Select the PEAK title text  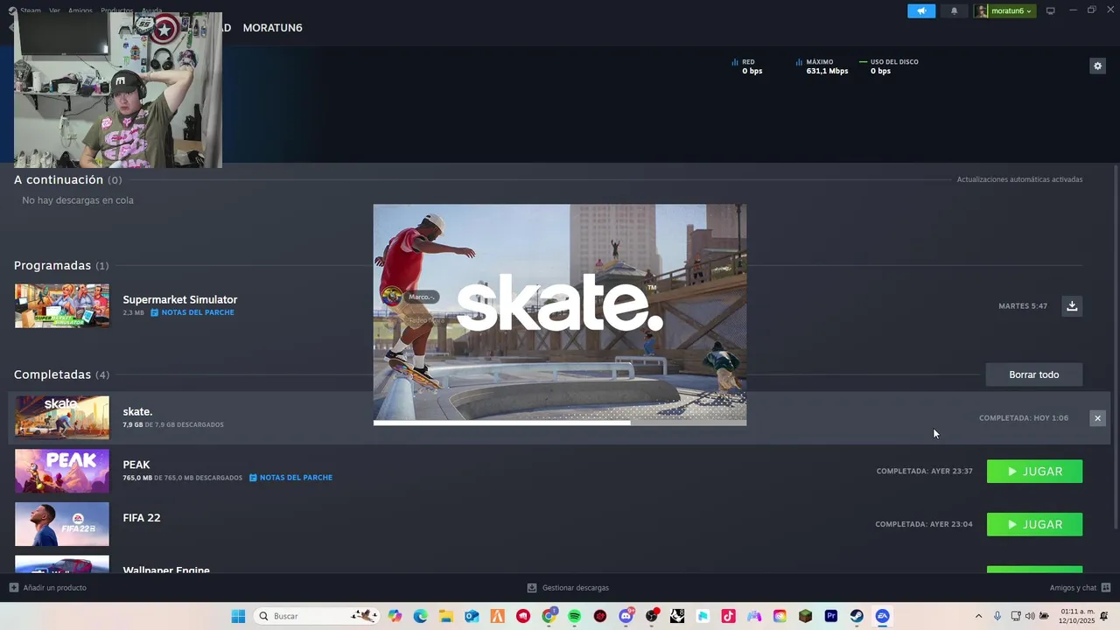[x=136, y=465]
